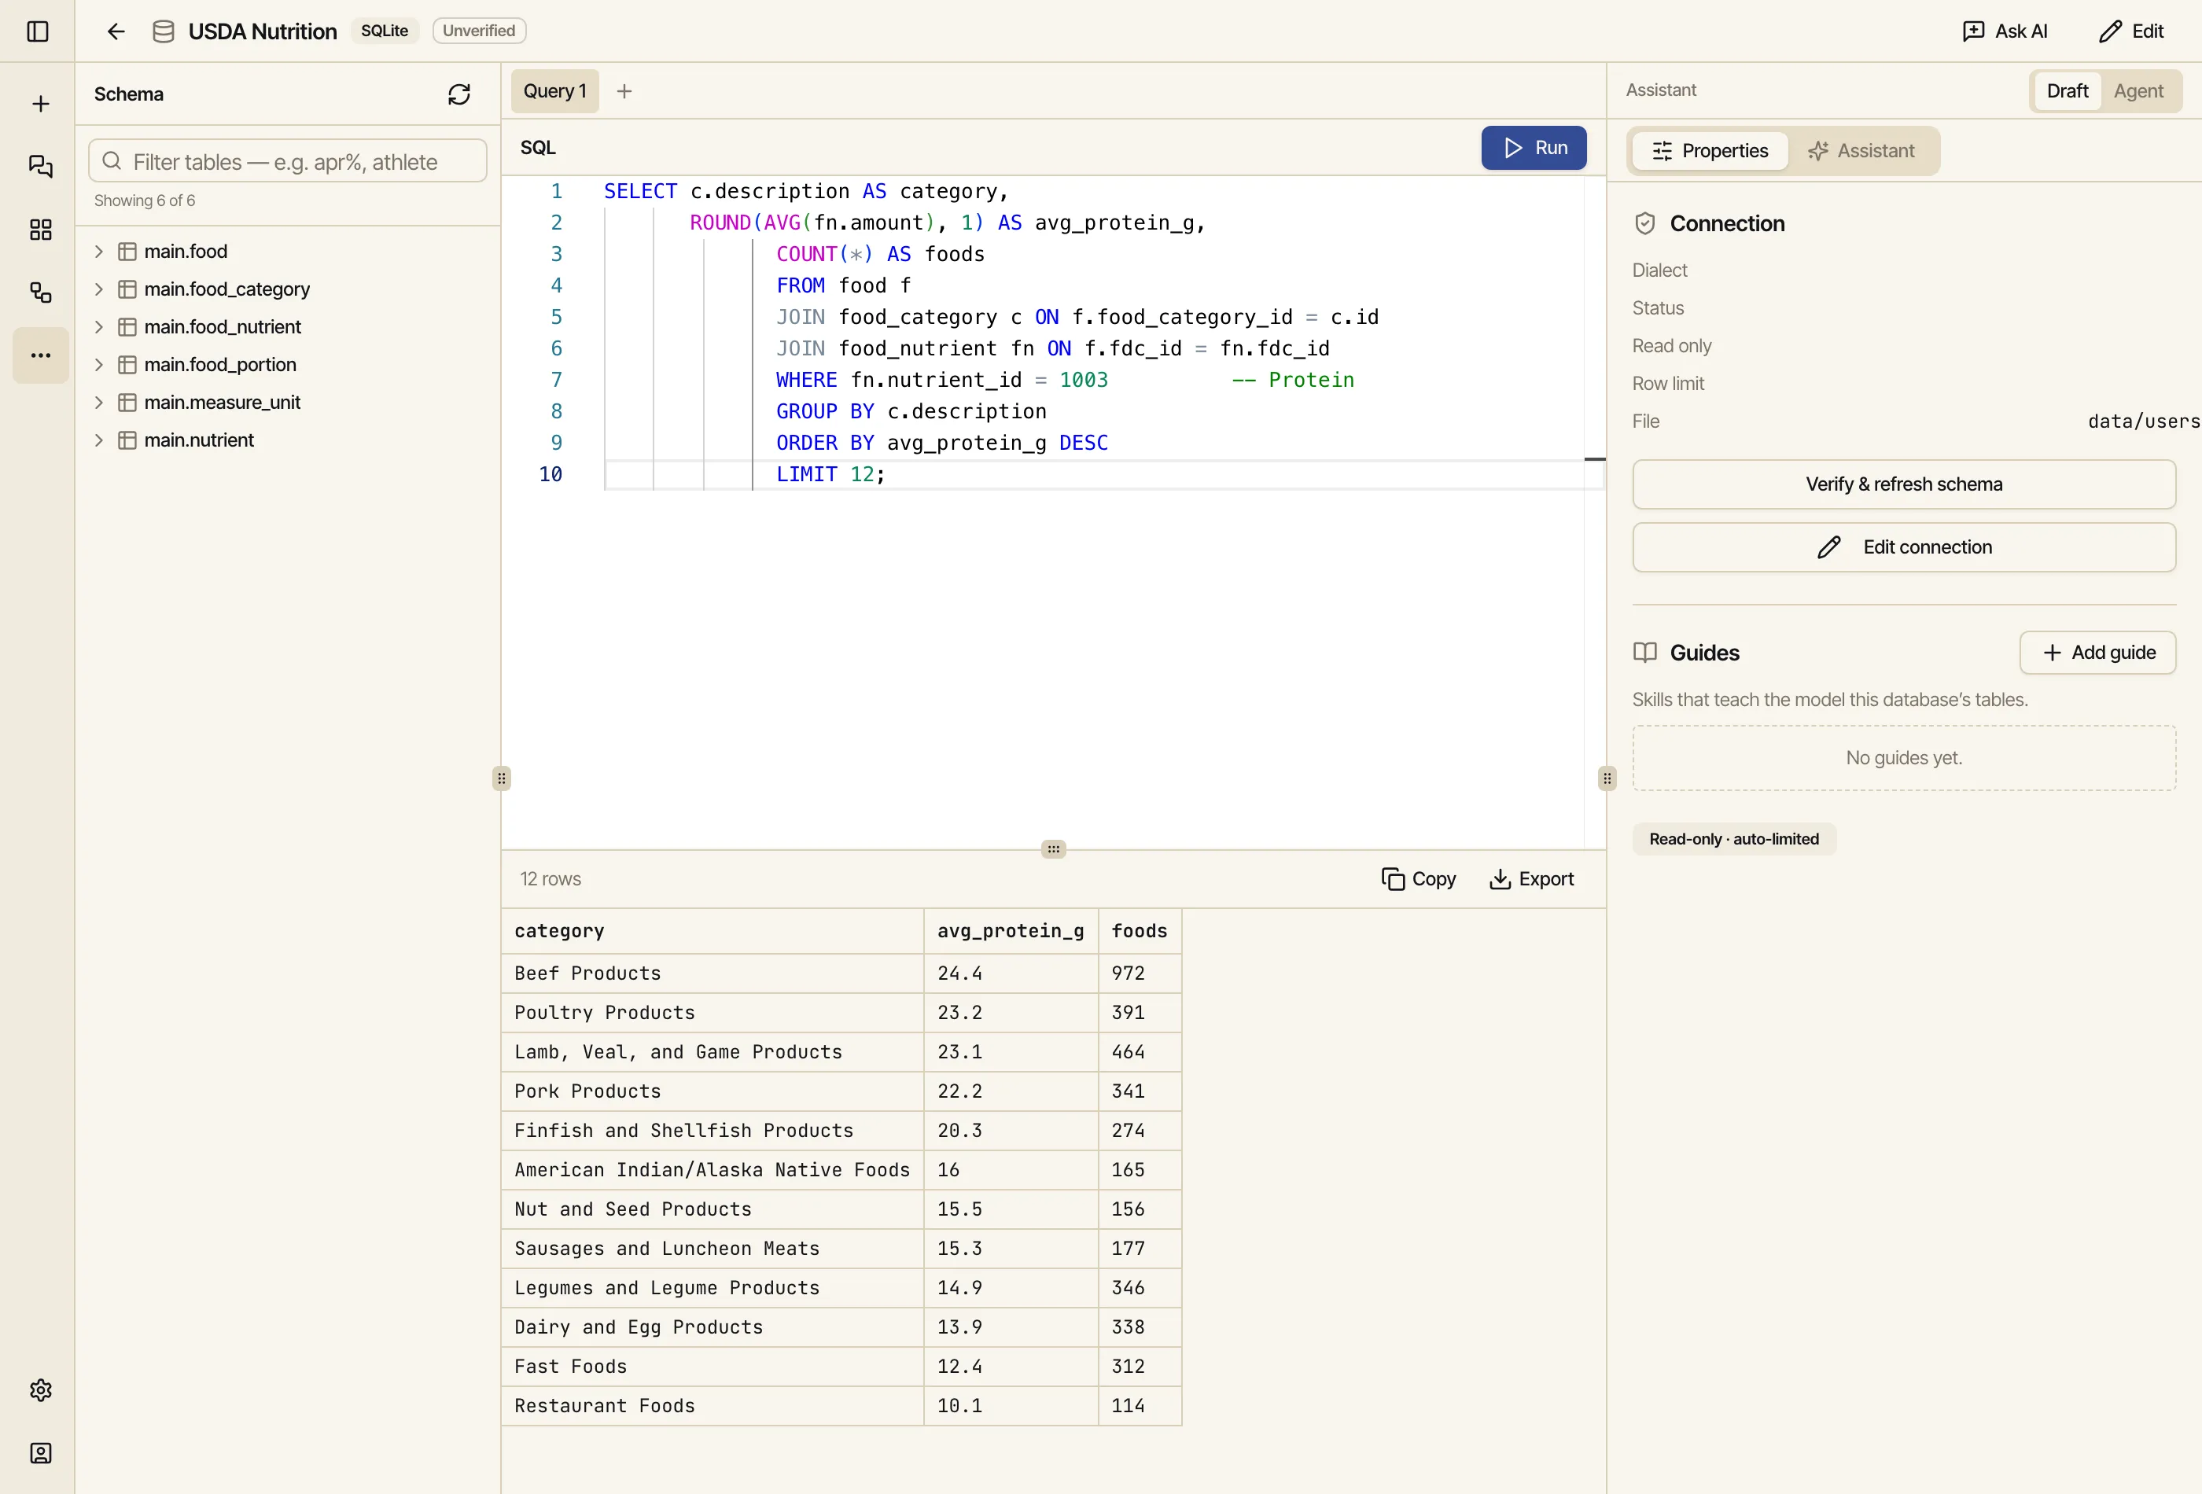Image resolution: width=2202 pixels, height=1494 pixels.
Task: Select the Query 1 tab
Action: click(x=555, y=91)
